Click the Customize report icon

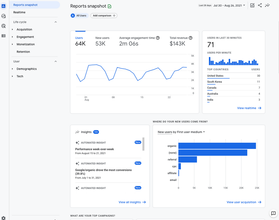(252, 5)
